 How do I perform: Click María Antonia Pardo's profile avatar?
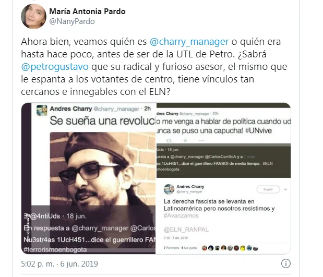click(33, 17)
